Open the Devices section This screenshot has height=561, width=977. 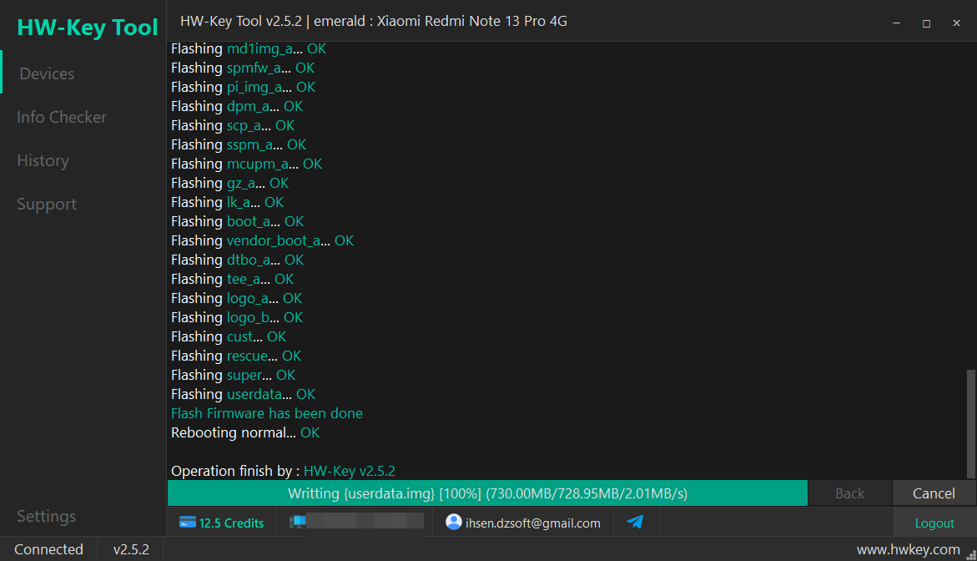pyautogui.click(x=47, y=73)
